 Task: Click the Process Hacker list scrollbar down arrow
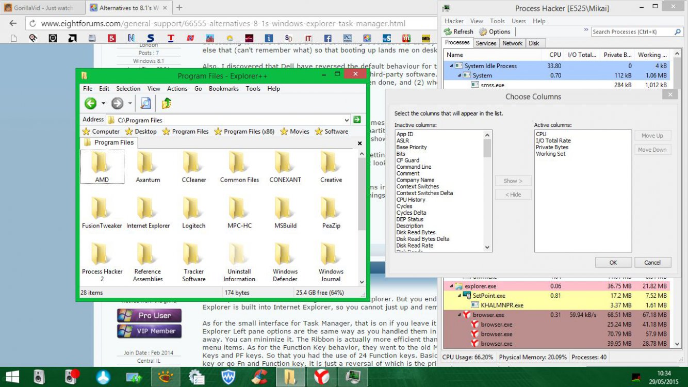tap(678, 344)
